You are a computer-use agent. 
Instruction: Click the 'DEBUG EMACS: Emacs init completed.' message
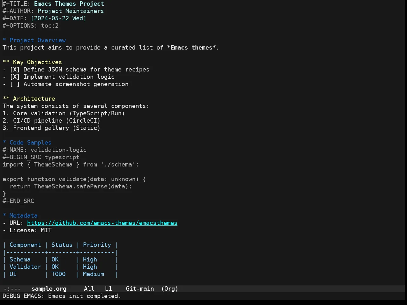coord(62,296)
